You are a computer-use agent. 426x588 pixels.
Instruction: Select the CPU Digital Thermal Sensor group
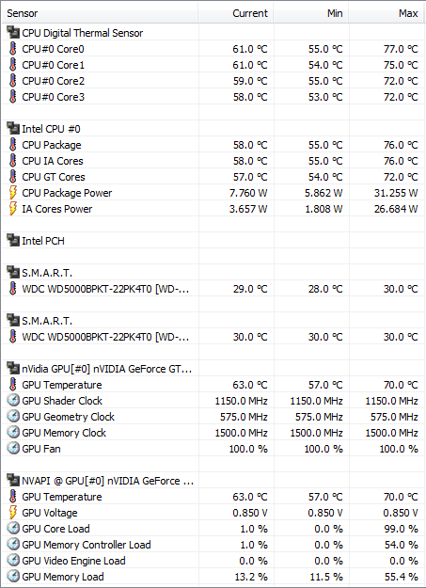click(213, 33)
